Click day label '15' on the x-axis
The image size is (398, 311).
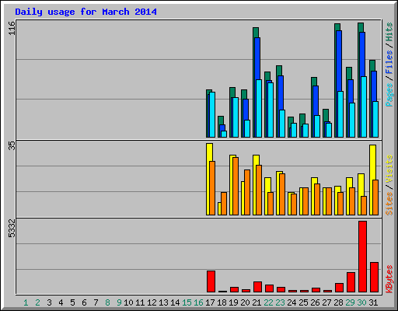click(187, 302)
